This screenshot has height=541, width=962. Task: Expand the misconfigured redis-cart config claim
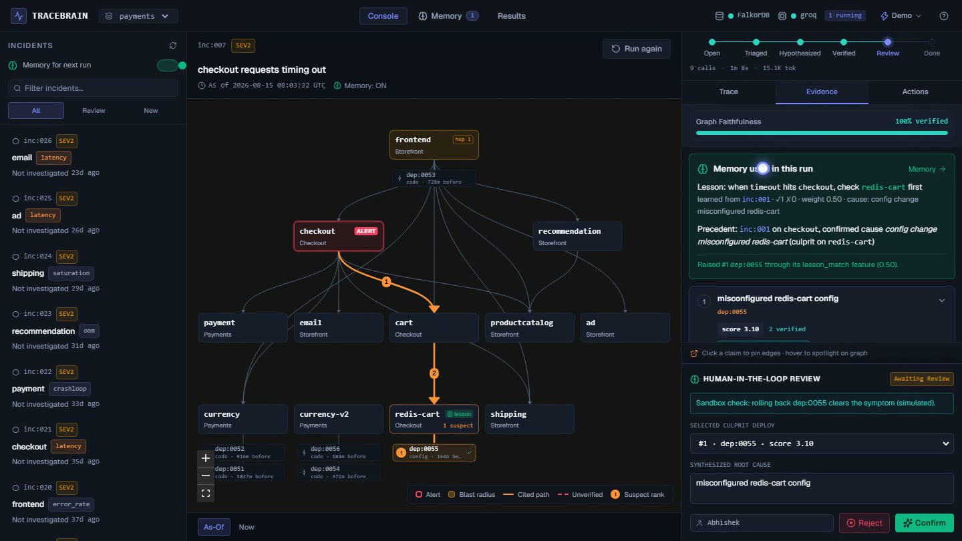click(942, 301)
